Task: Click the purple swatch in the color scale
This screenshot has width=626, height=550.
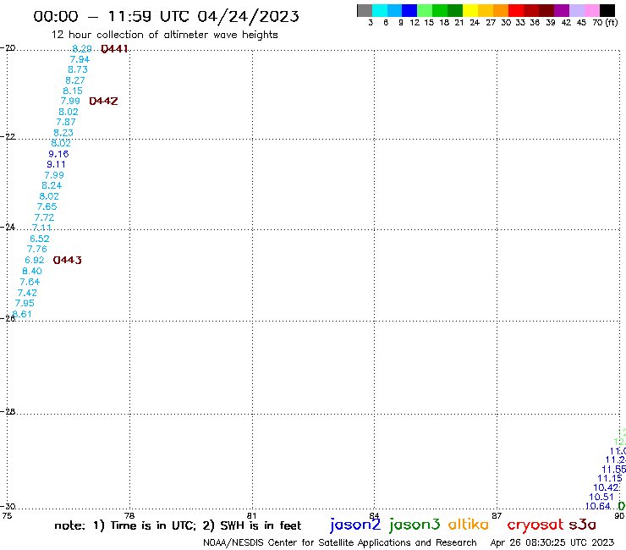Action: (562, 10)
